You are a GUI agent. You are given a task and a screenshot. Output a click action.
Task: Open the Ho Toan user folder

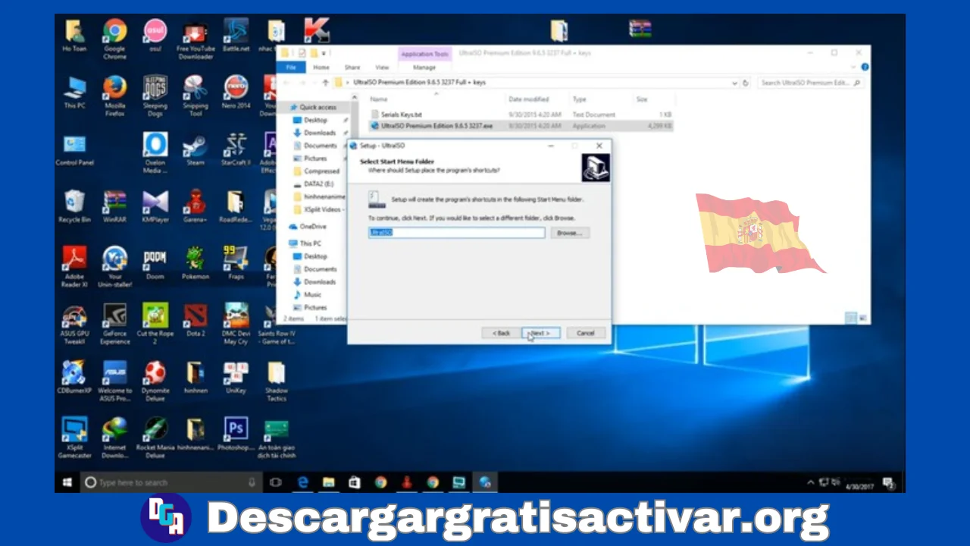point(74,36)
